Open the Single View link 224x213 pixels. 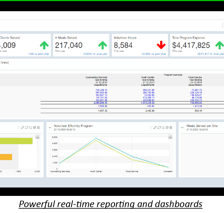pyautogui.click(x=4, y=62)
